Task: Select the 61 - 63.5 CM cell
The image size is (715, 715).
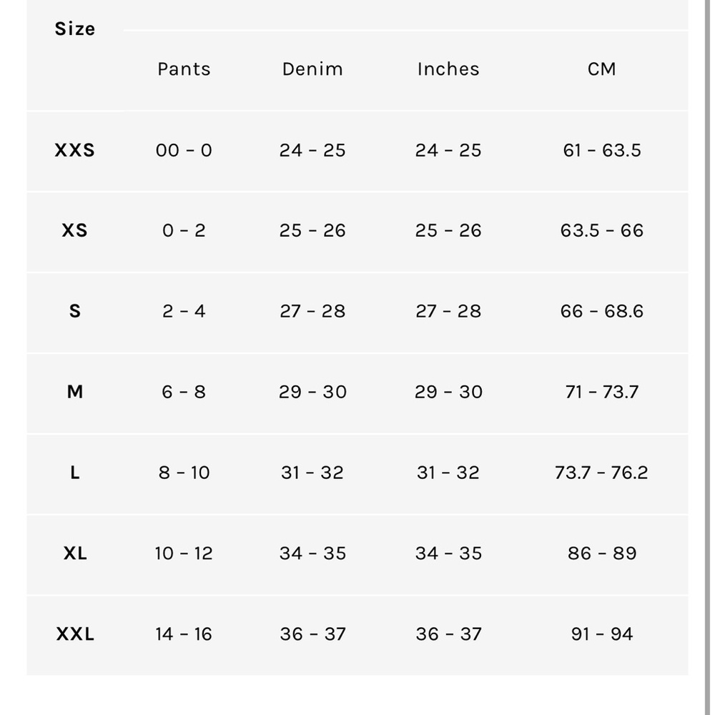Action: (601, 150)
